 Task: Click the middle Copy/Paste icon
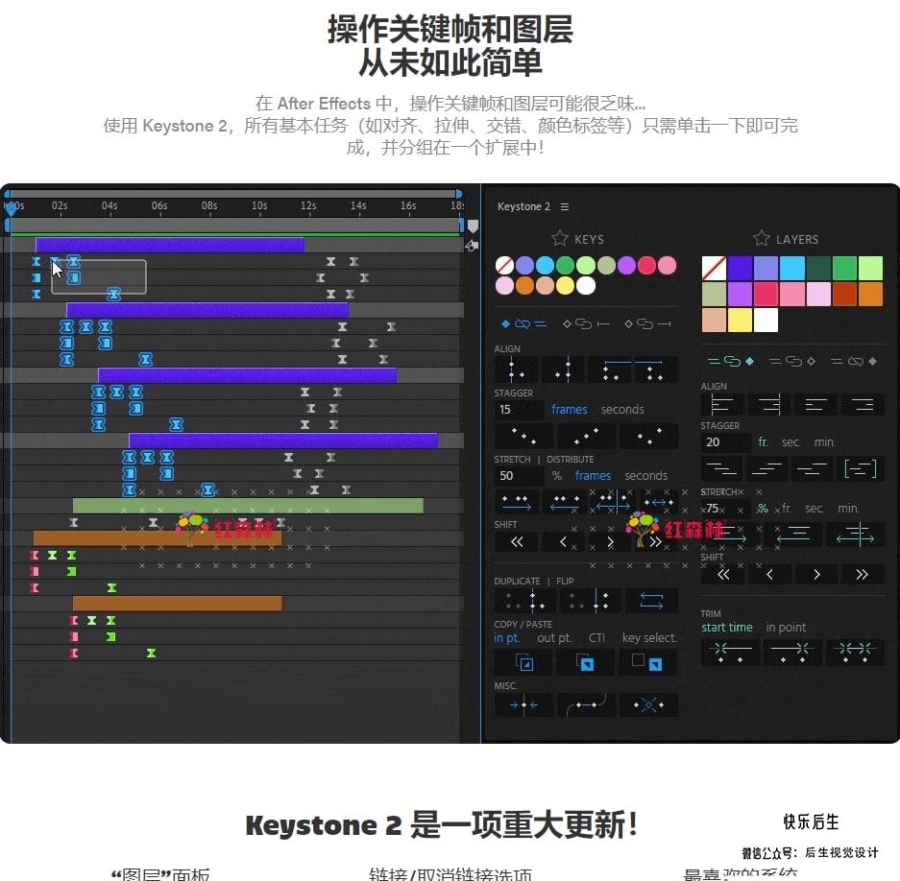[586, 662]
